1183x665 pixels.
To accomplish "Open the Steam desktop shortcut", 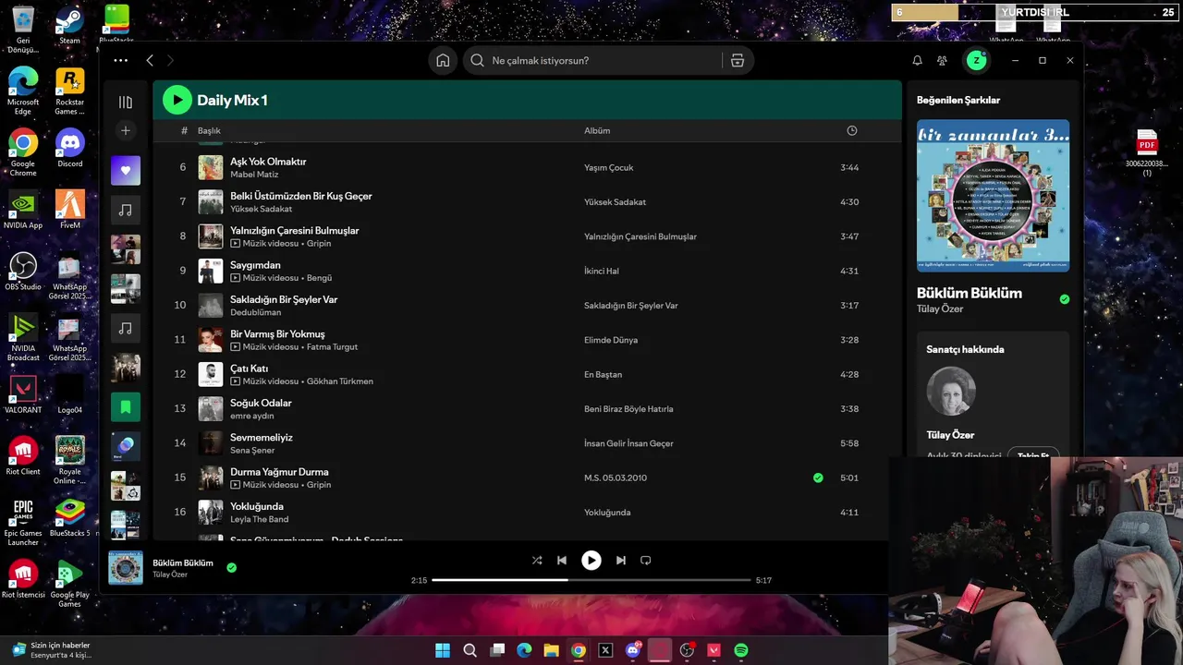I will 69,26.
